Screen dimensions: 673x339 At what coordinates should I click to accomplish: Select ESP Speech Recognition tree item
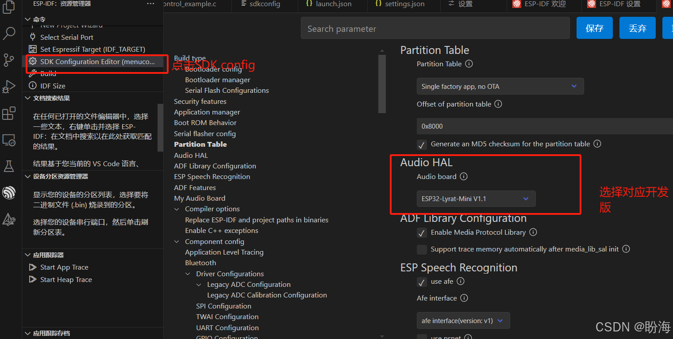[x=212, y=176]
